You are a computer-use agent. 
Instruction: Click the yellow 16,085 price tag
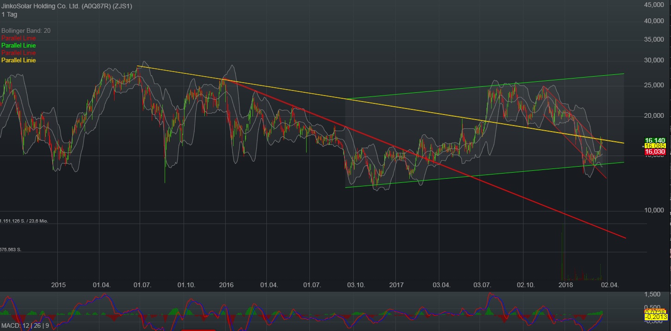(656, 145)
